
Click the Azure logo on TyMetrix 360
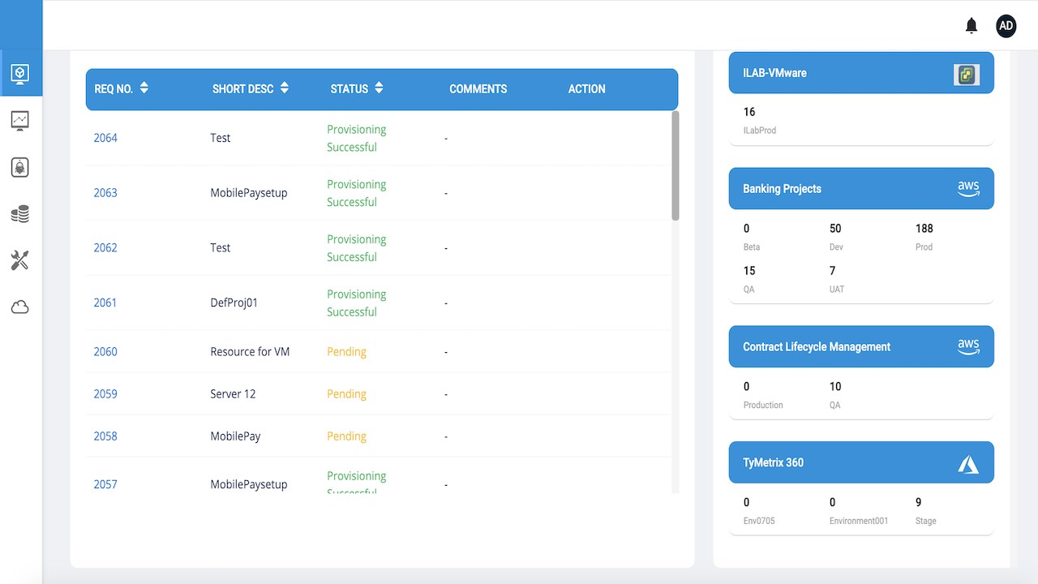click(x=968, y=464)
